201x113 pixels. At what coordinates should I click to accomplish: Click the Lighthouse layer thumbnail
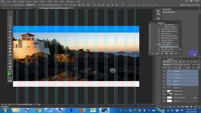169,94
